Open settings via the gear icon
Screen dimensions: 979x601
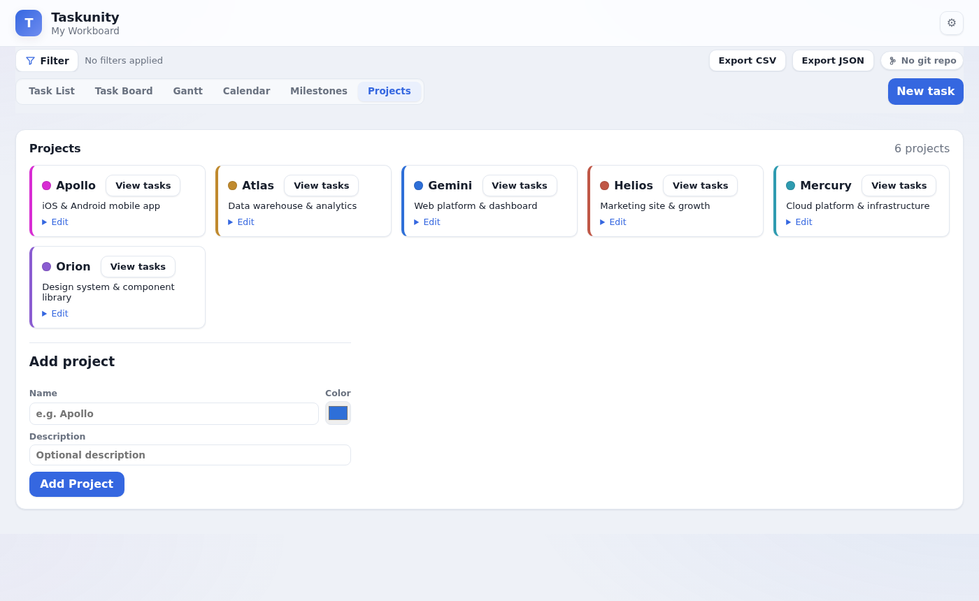[x=952, y=23]
